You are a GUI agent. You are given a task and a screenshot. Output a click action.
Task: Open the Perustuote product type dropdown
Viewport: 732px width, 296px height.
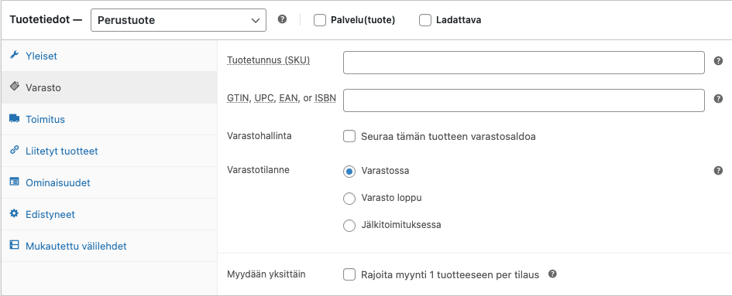[178, 21]
